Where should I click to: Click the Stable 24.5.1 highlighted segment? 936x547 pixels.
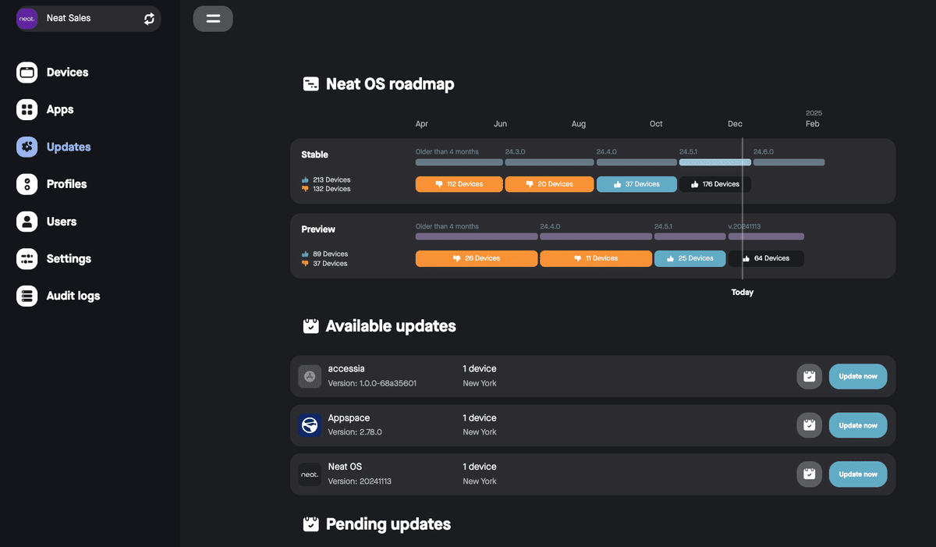click(x=715, y=162)
